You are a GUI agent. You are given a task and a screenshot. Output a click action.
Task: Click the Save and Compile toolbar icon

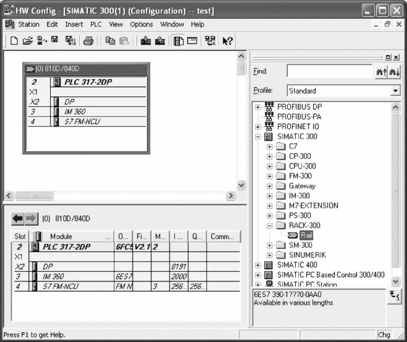click(70, 41)
